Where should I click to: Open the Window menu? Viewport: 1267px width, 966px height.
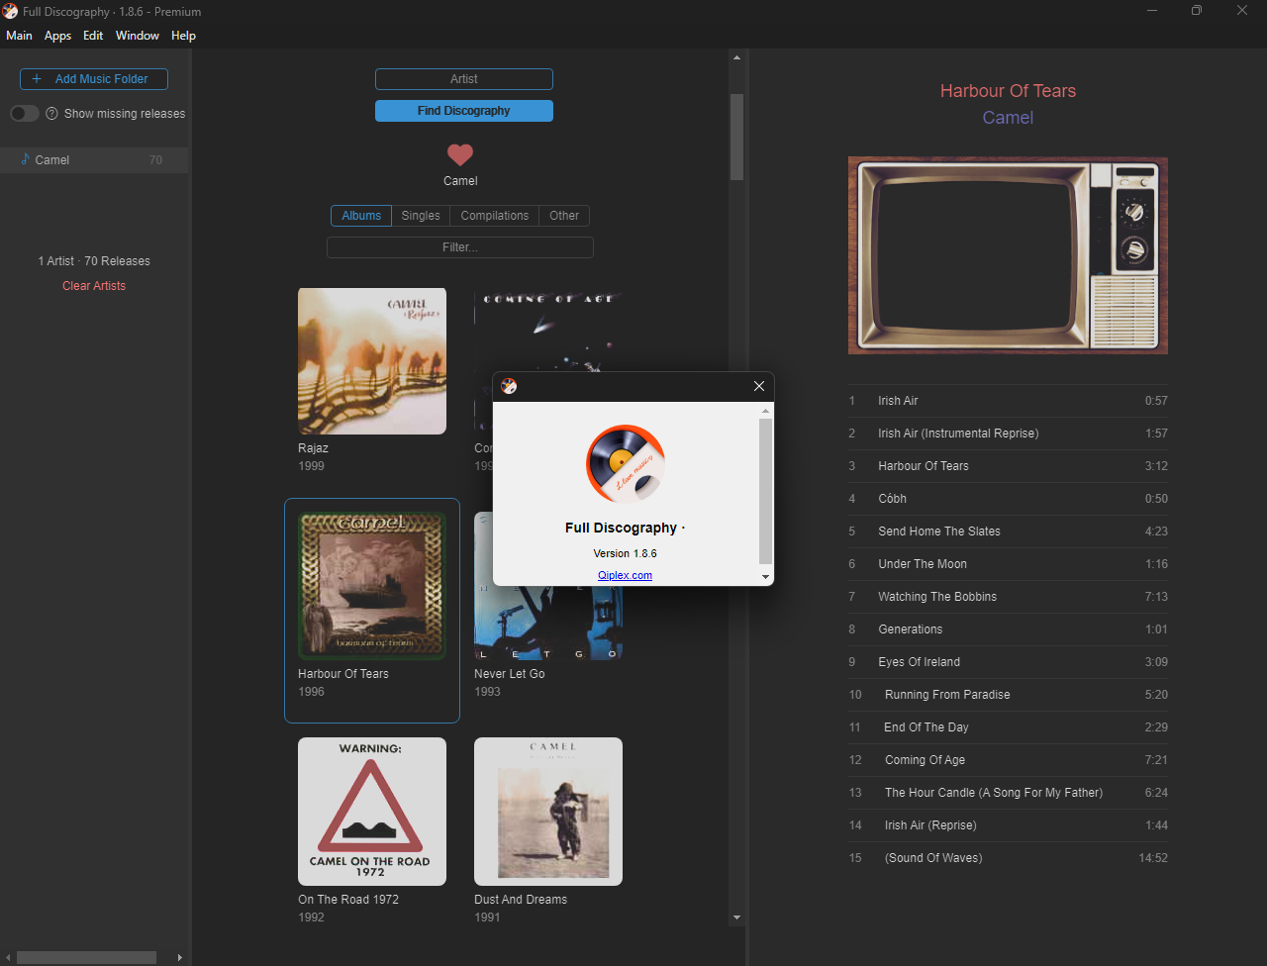(138, 36)
